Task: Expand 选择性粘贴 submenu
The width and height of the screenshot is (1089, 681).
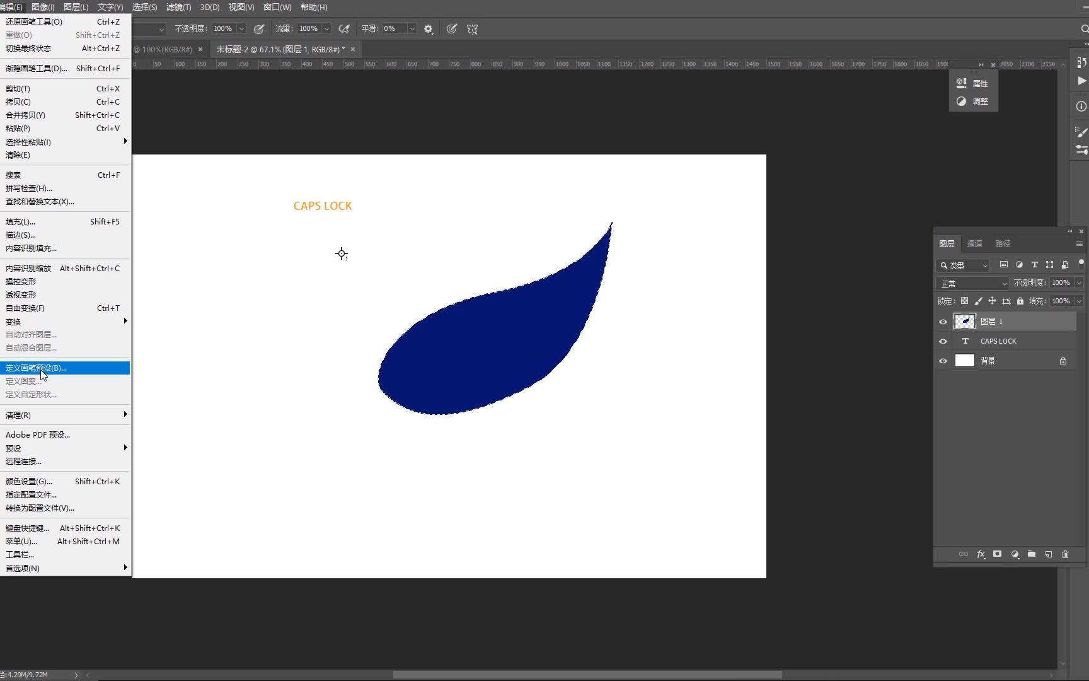Action: point(66,142)
